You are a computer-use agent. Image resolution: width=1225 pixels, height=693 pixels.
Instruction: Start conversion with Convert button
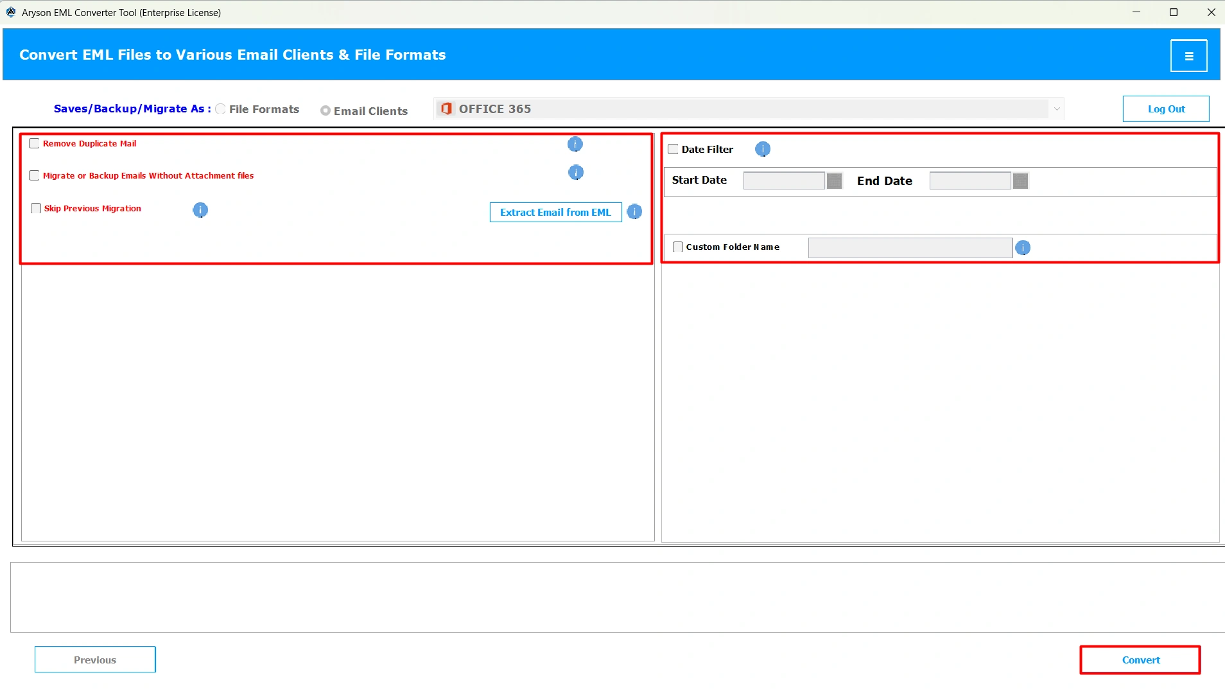pyautogui.click(x=1140, y=660)
